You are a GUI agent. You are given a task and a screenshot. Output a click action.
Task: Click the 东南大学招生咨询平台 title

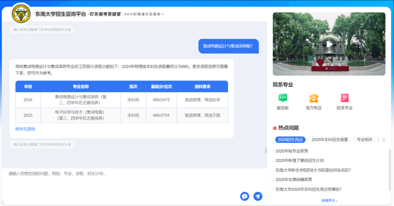point(61,14)
